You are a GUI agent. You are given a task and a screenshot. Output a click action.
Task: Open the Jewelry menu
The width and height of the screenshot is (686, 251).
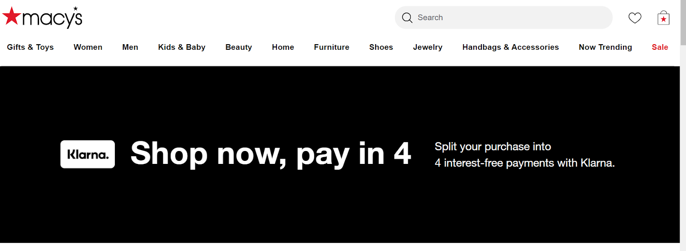pyautogui.click(x=427, y=47)
